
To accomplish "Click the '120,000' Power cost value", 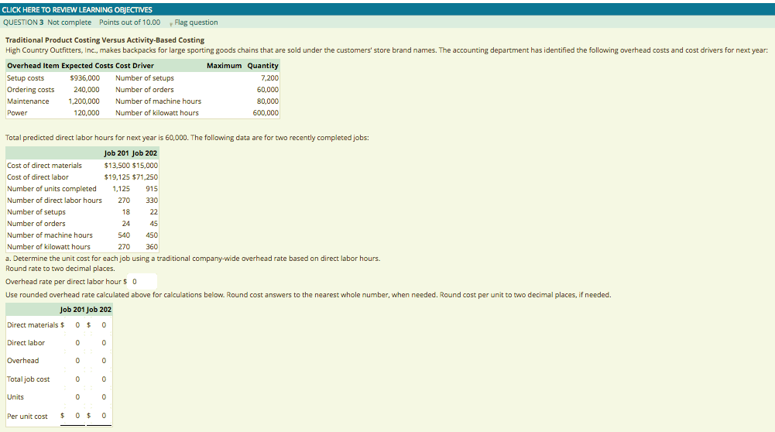I will (x=87, y=113).
